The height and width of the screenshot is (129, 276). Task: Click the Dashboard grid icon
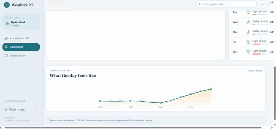click(6, 47)
